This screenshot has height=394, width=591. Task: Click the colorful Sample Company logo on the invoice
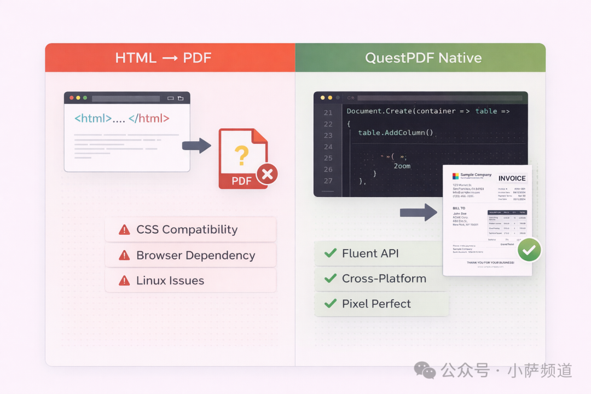[456, 176]
